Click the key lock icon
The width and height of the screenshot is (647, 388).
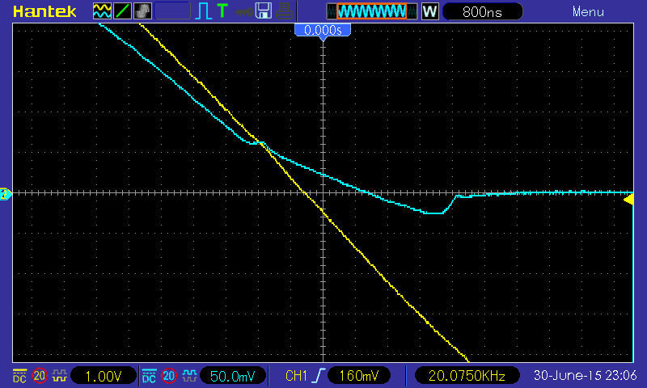point(244,11)
